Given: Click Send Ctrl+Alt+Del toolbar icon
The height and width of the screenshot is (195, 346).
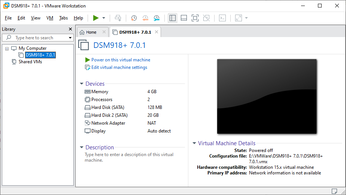Looking at the screenshot, I should tap(118, 18).
